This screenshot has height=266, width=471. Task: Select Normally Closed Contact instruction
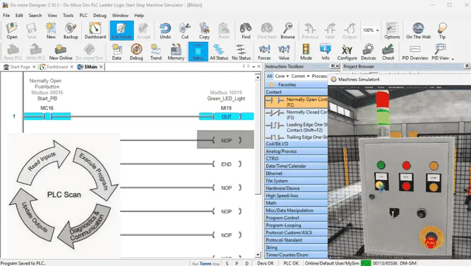pyautogui.click(x=296, y=114)
